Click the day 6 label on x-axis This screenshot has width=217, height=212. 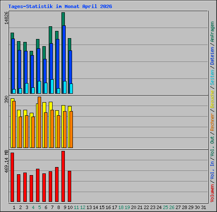coord(46,207)
